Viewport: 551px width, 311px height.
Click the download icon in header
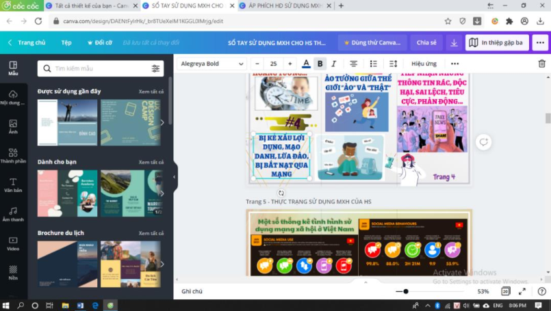point(454,42)
